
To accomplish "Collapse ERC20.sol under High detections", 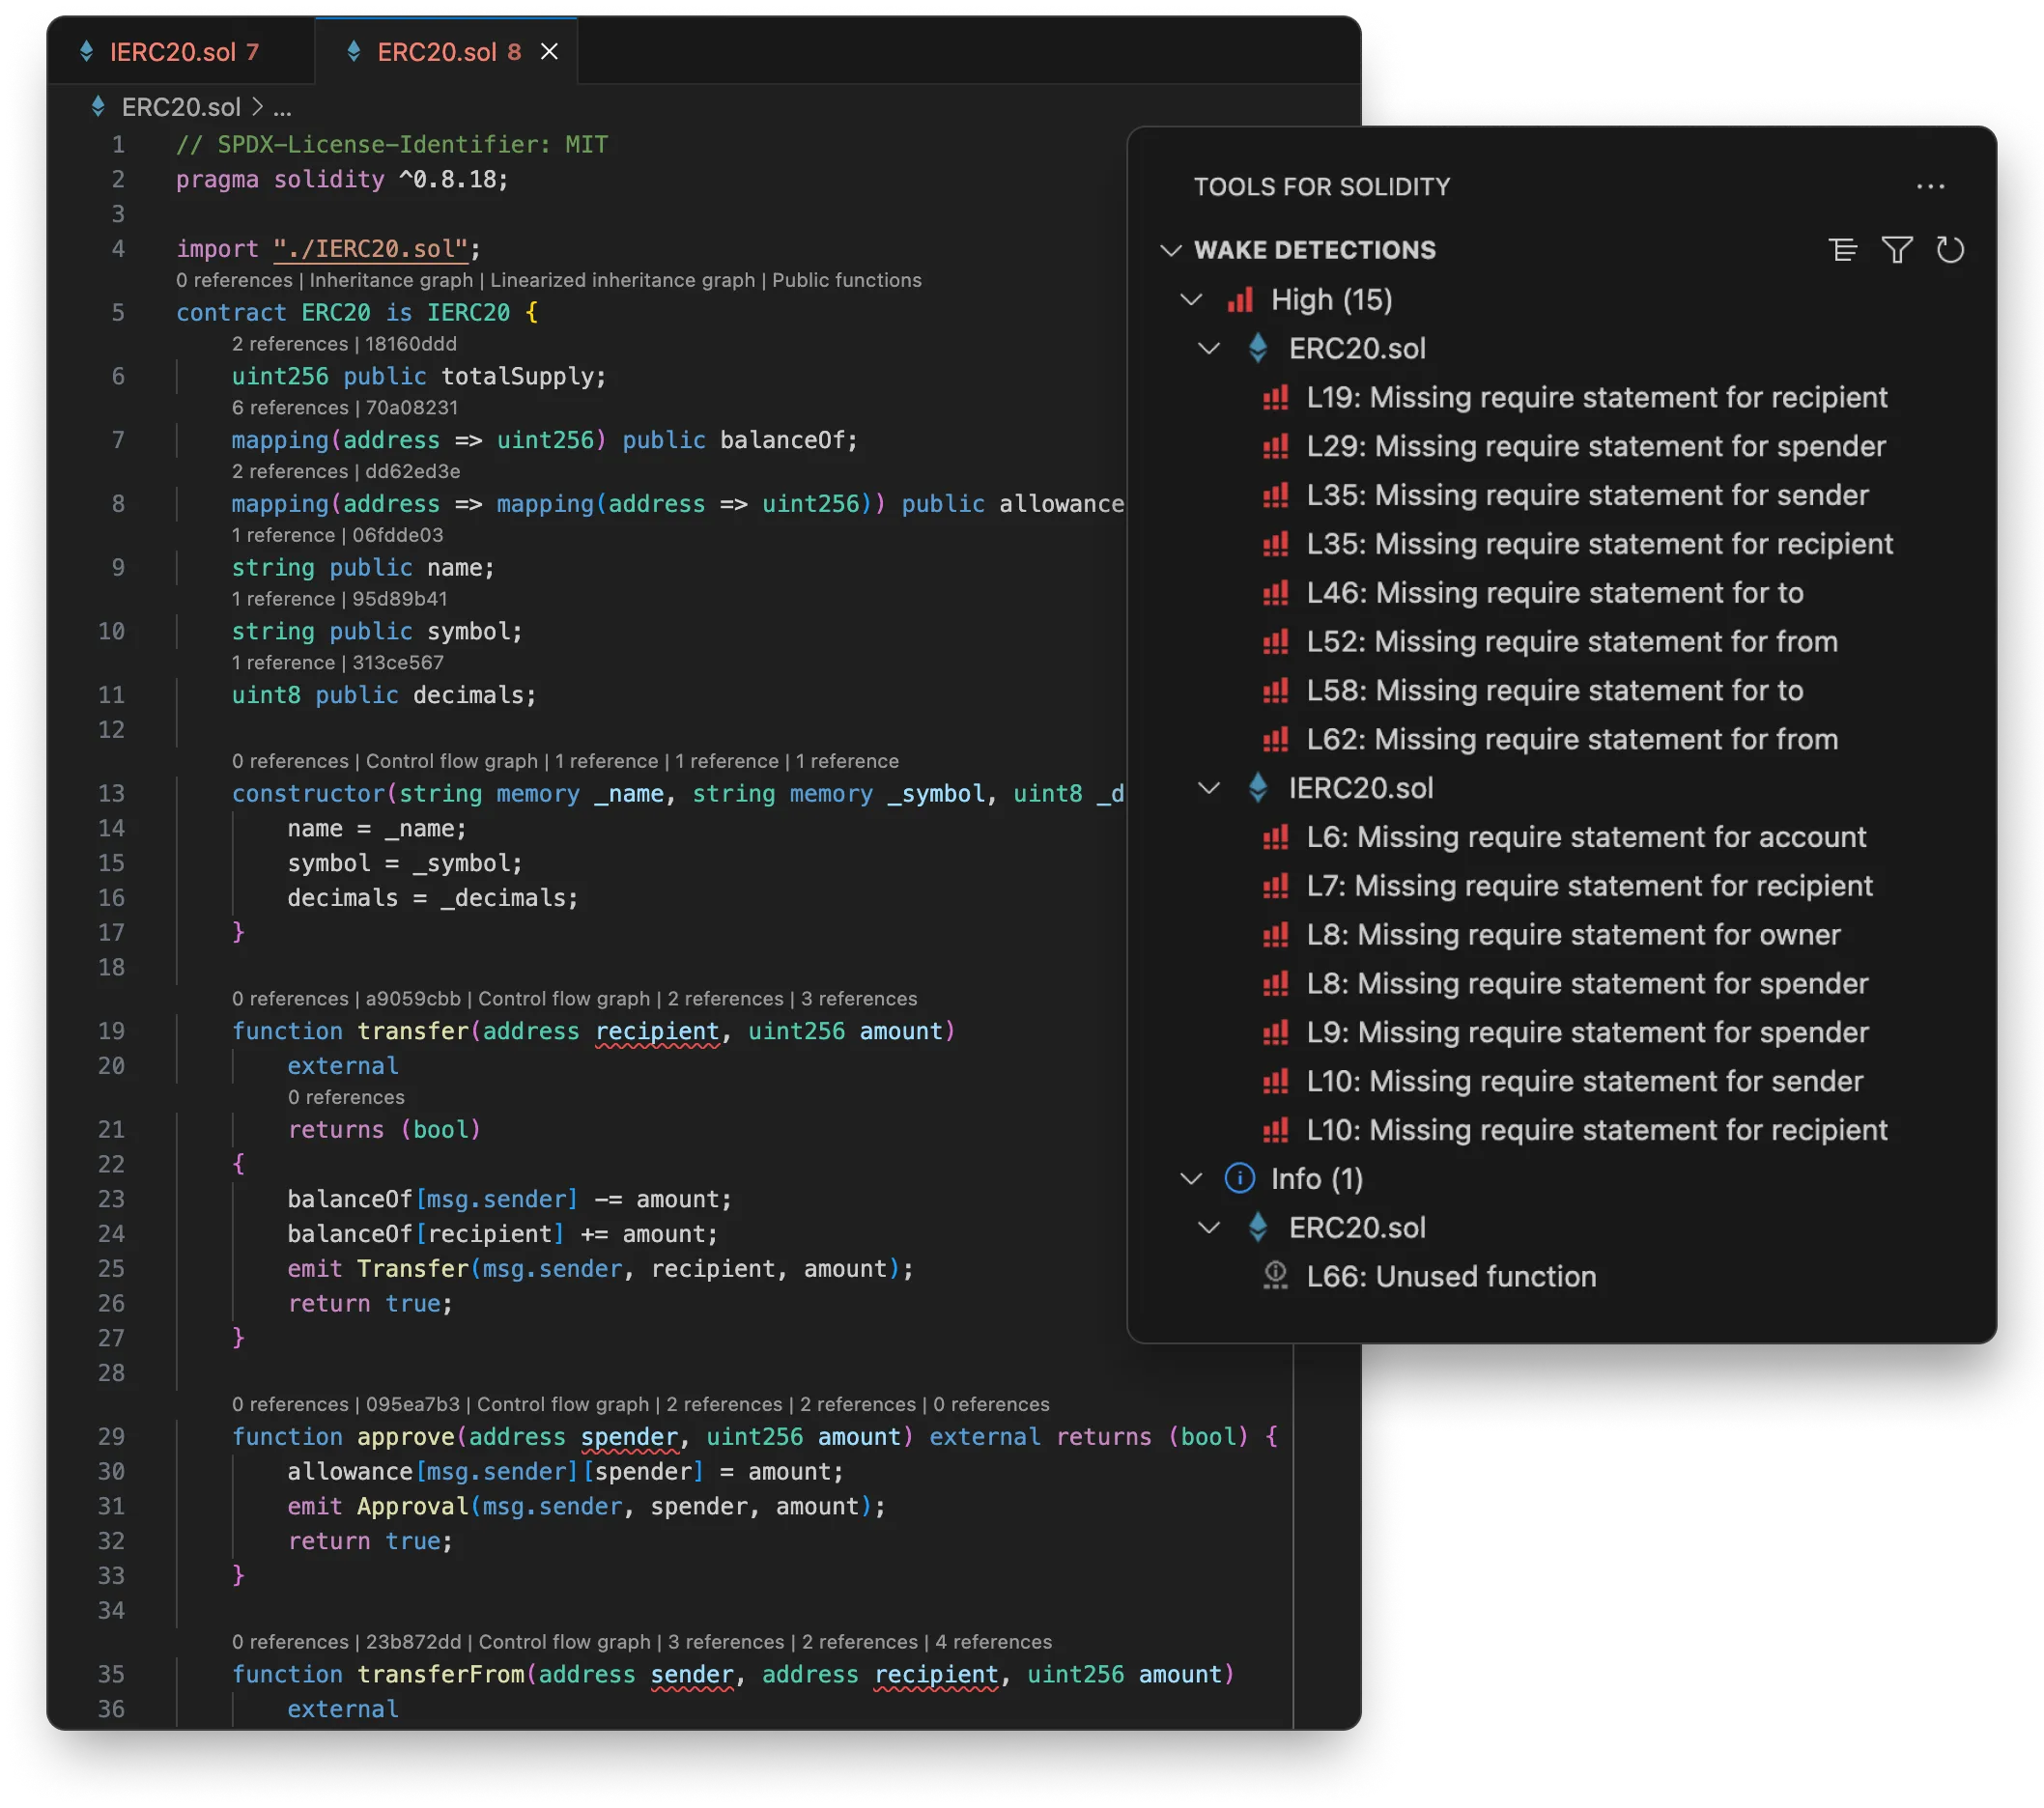I will pos(1209,348).
